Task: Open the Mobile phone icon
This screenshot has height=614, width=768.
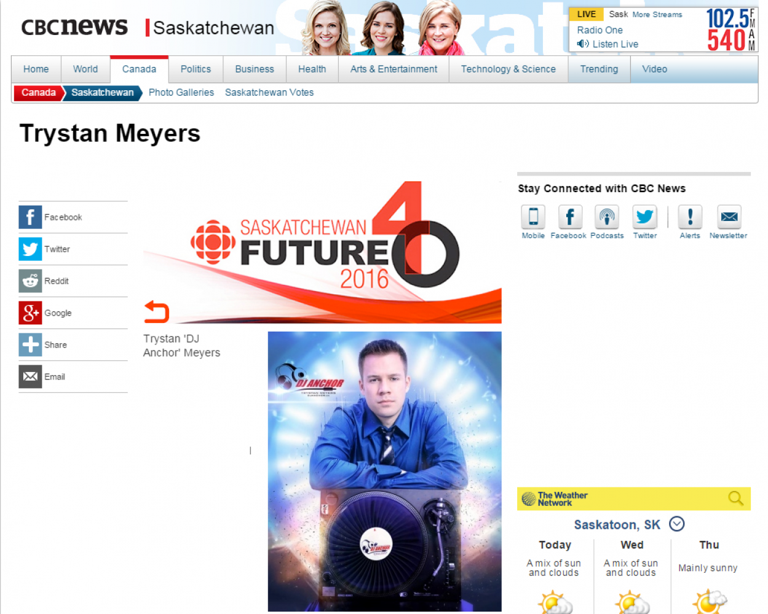Action: [533, 217]
